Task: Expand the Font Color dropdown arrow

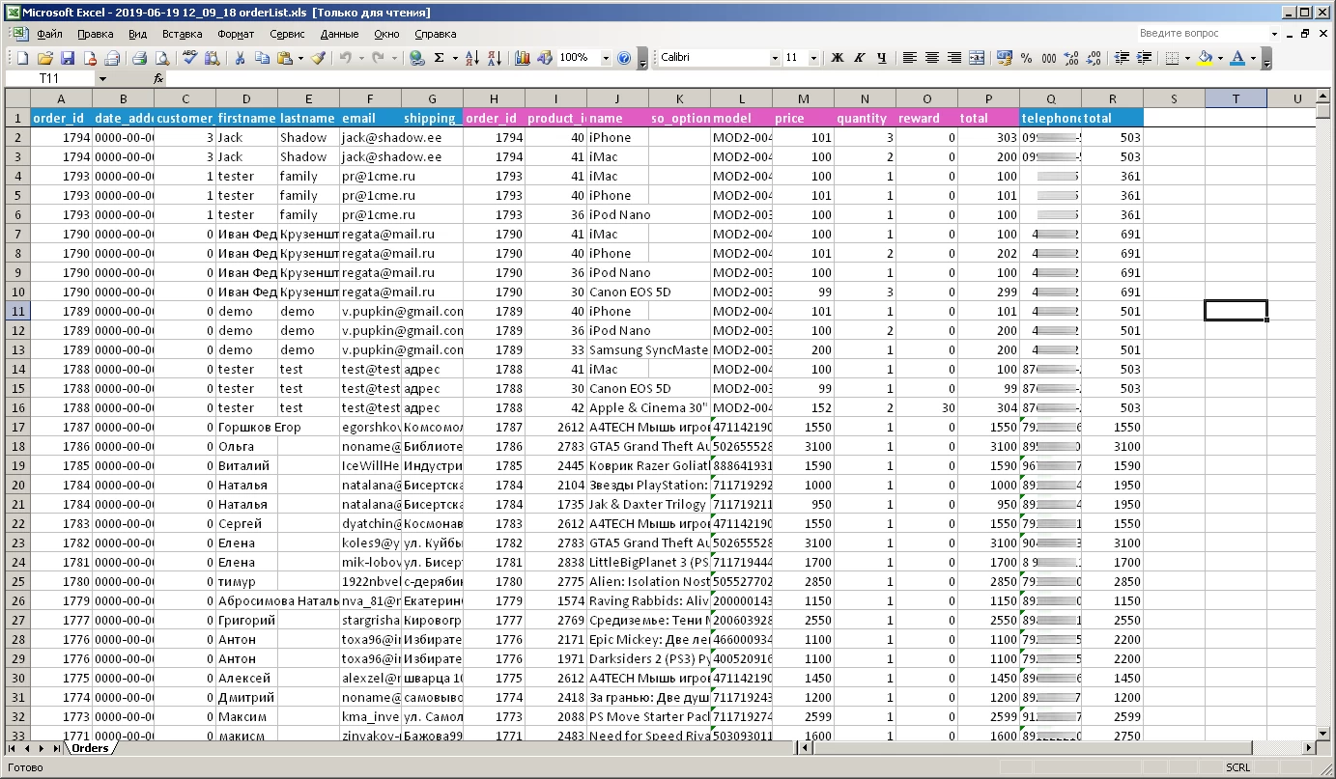Action: point(1253,58)
